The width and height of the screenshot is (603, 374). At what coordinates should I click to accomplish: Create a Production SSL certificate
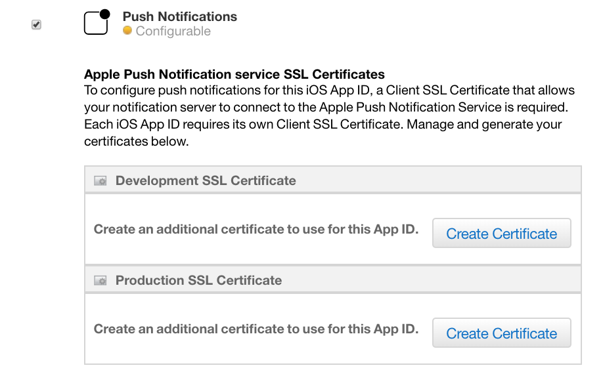coord(501,333)
